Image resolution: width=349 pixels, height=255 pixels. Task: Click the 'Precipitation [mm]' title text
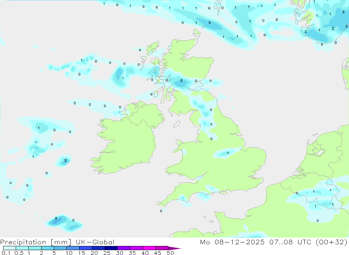[x=36, y=242]
